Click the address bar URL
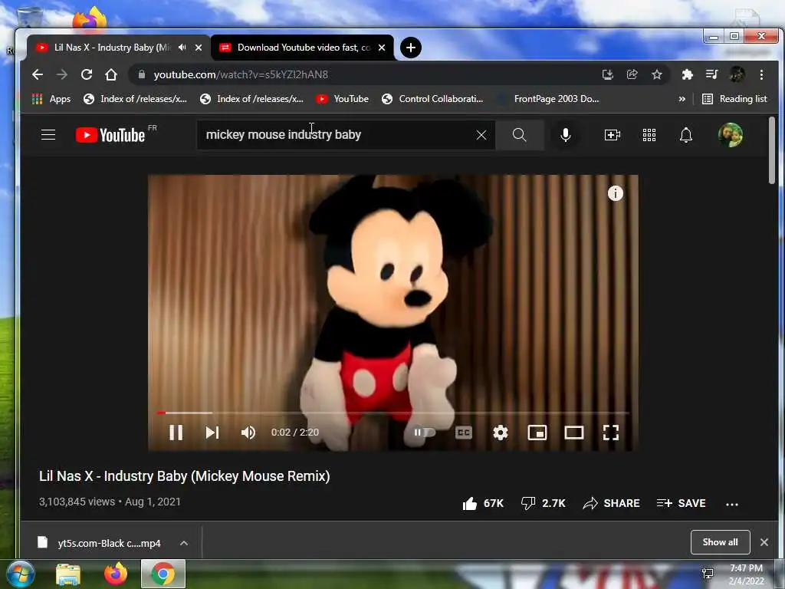 241,74
